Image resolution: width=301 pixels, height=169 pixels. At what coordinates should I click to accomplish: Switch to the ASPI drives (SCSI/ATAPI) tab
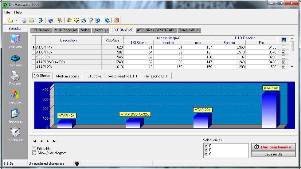[156, 30]
